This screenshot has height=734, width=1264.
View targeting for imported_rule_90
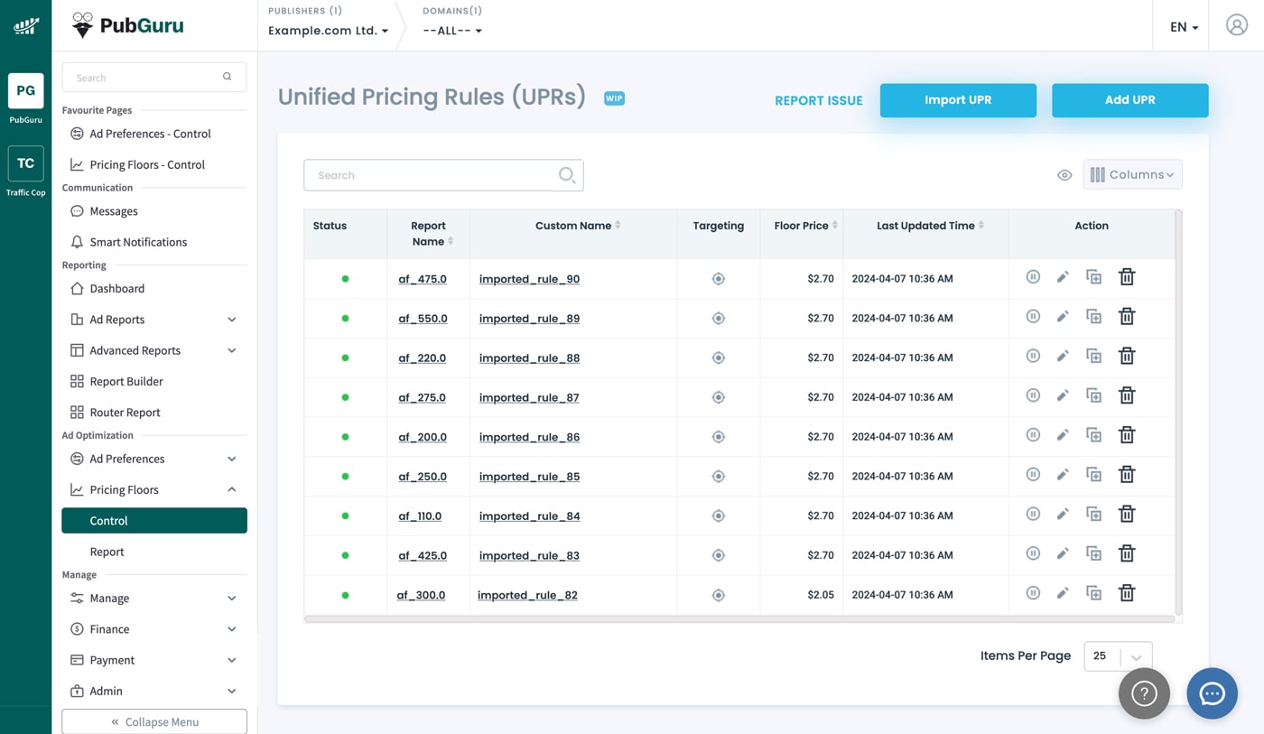point(719,279)
